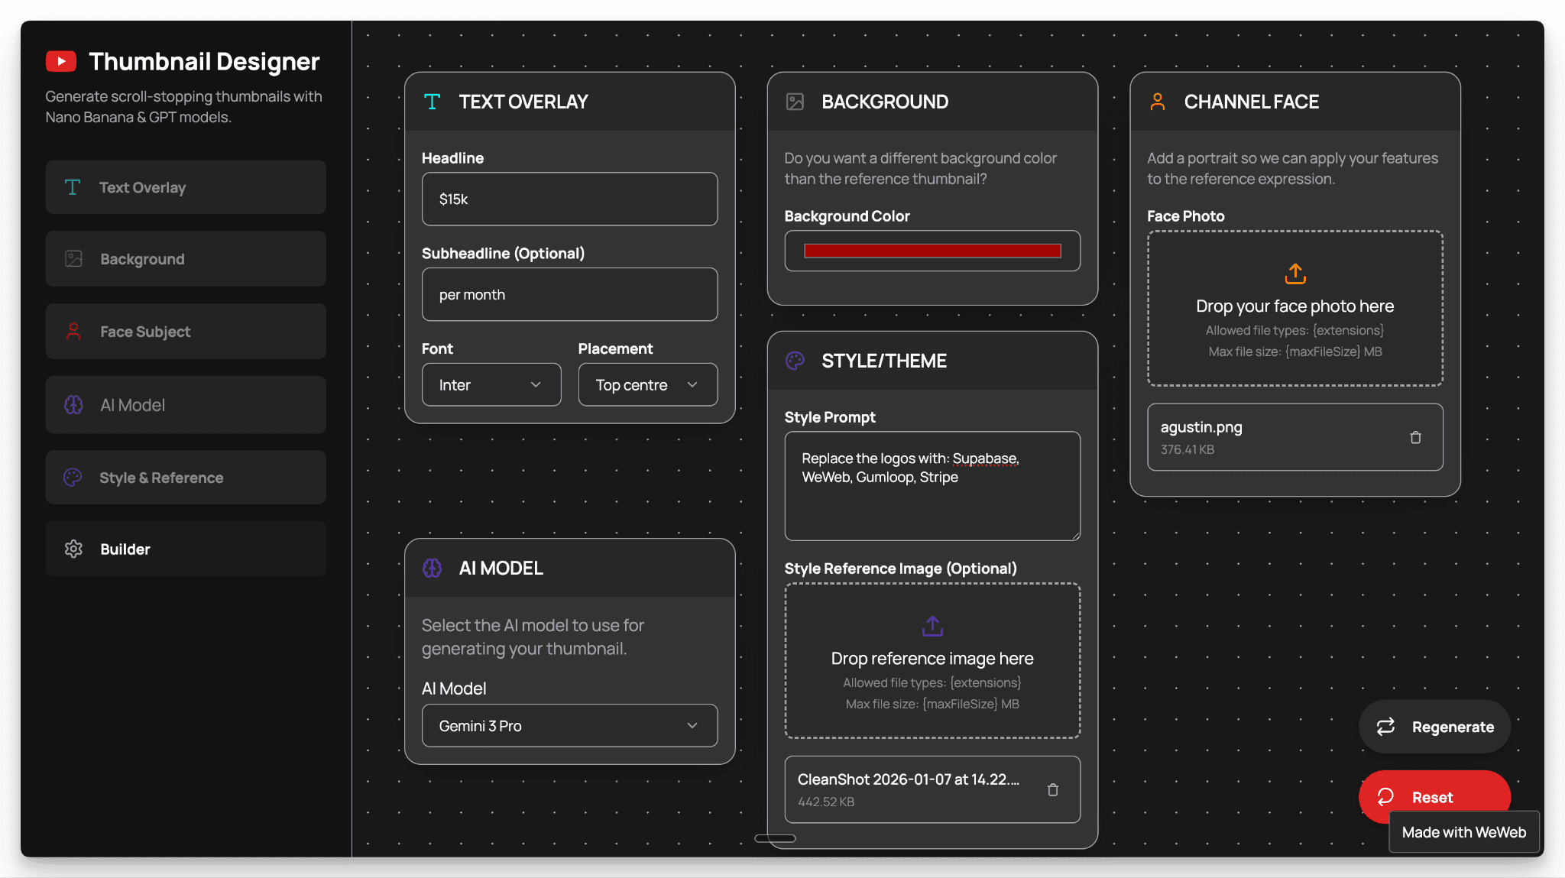Open the Placement dropdown set to Top centre
This screenshot has width=1565, height=878.
tap(647, 384)
